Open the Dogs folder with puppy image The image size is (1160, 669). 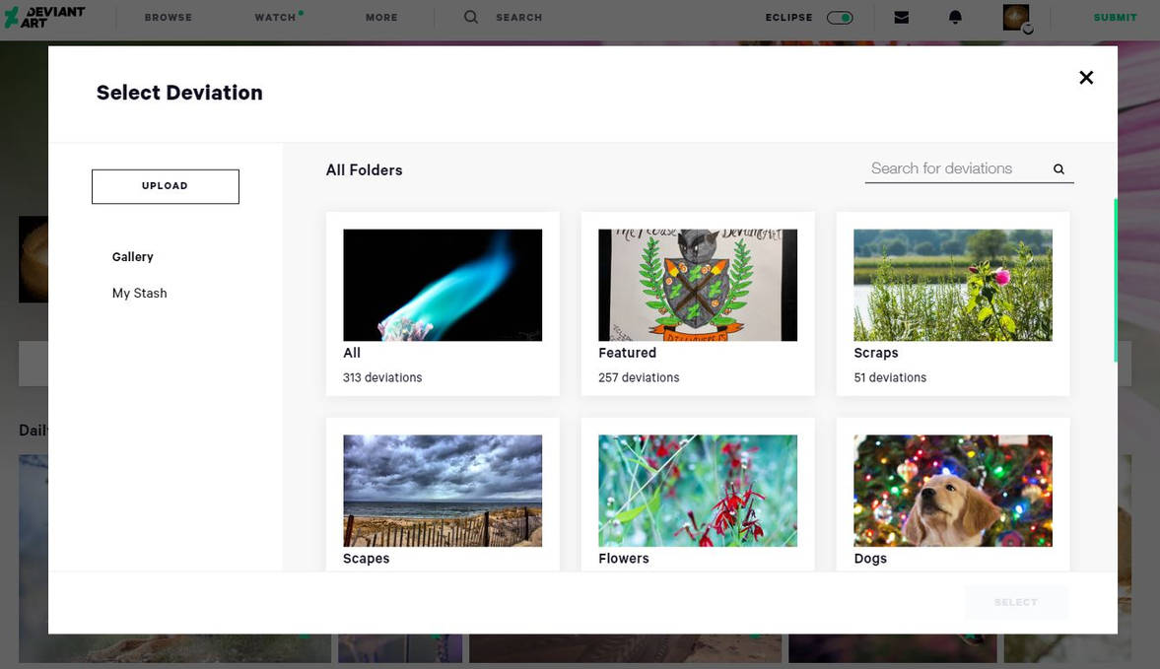pyautogui.click(x=953, y=491)
